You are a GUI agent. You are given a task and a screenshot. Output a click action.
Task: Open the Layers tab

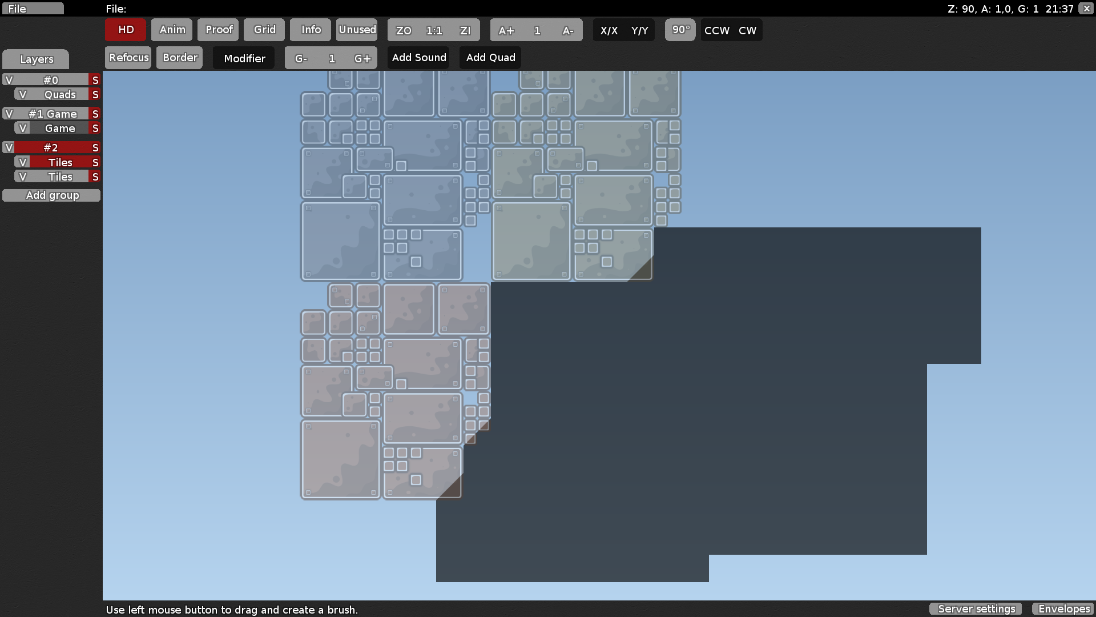coord(36,59)
